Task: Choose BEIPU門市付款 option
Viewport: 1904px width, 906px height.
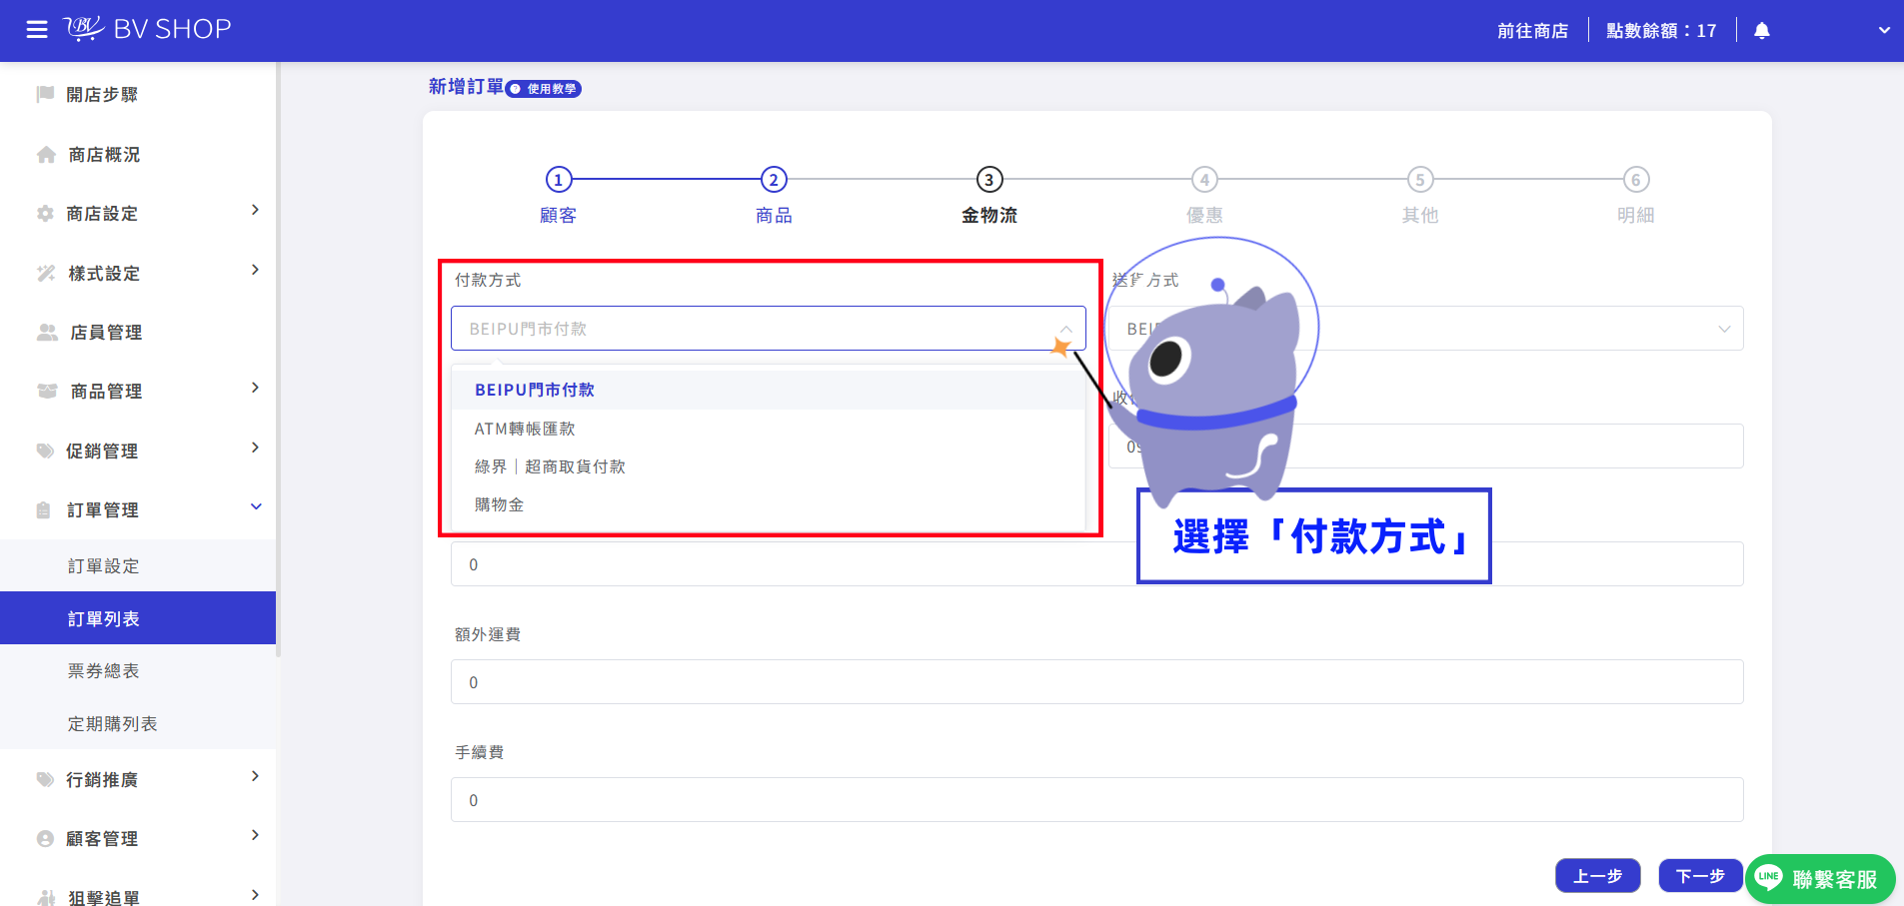Action: point(769,390)
